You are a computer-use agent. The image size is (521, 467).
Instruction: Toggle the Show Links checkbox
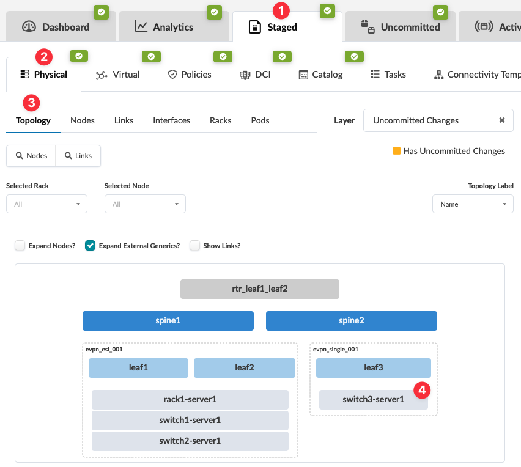pos(195,246)
